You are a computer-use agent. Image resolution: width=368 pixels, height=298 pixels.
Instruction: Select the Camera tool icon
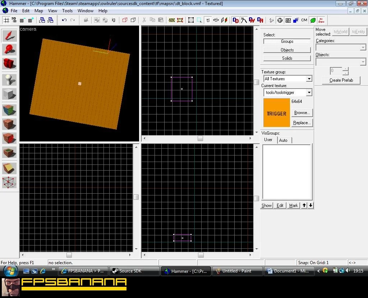[9, 64]
